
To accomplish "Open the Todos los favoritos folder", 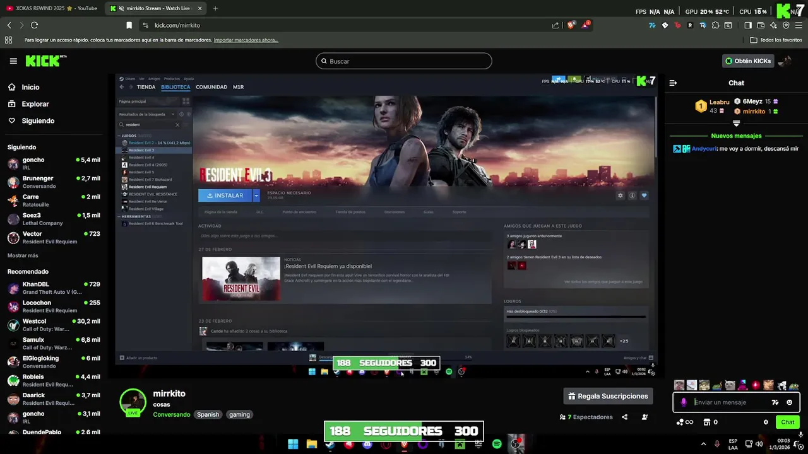I will [776, 40].
